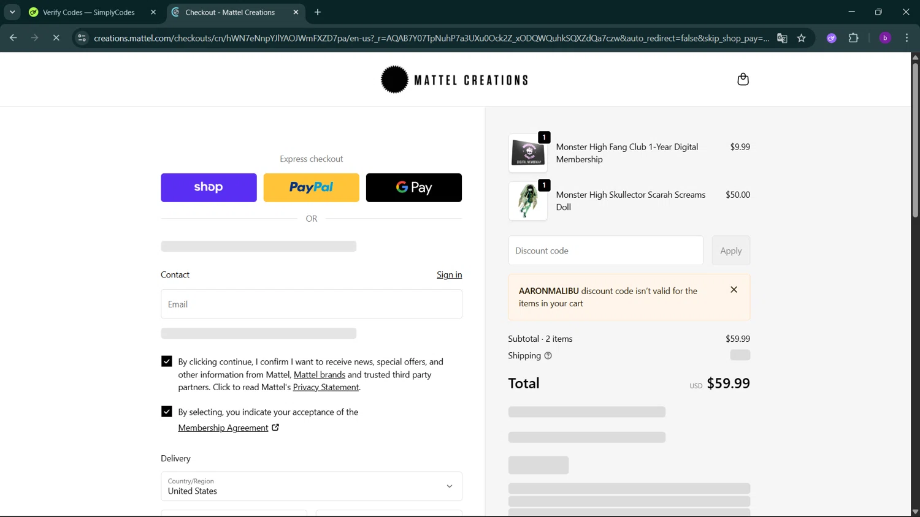Expand the Country/Region dropdown
The image size is (920, 517).
312,486
